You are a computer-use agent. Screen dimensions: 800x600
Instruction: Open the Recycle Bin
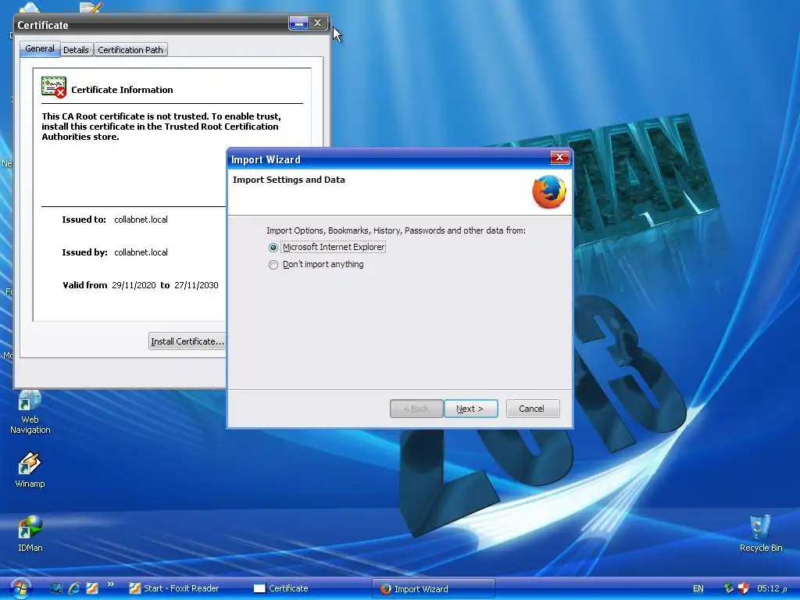tap(761, 534)
